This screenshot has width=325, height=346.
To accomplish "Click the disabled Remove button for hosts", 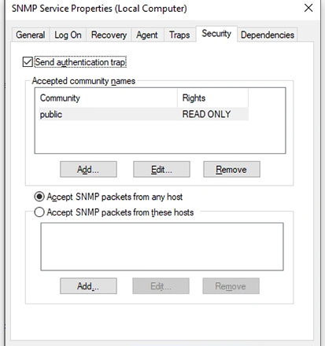I will 231,286.
